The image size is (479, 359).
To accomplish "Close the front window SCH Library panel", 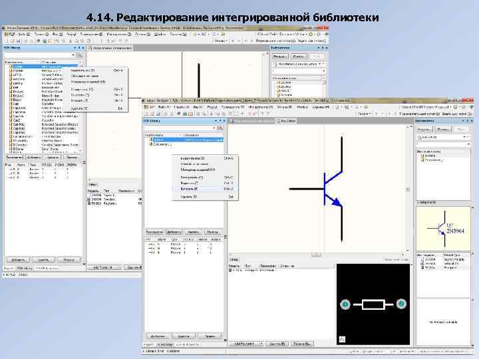I will [224, 121].
